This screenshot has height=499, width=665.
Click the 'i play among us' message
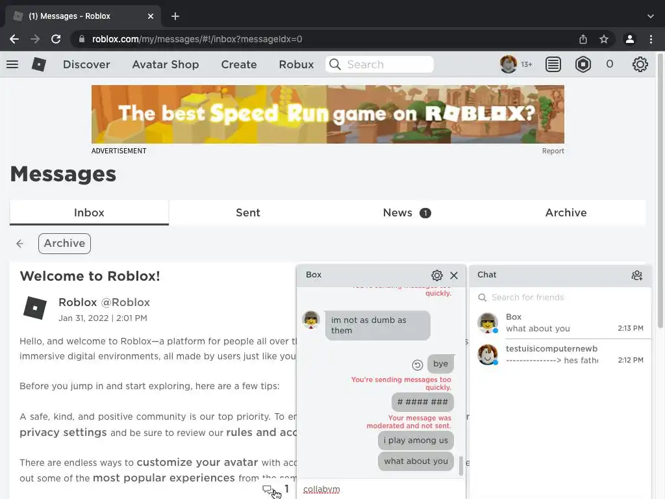coord(416,441)
